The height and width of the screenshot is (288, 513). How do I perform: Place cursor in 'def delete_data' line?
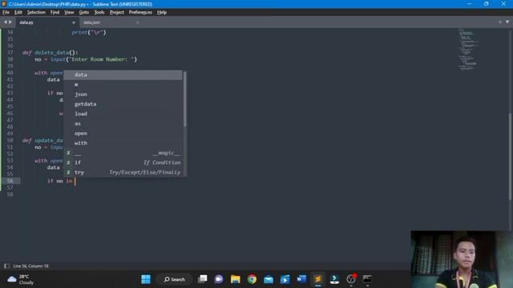tap(50, 53)
